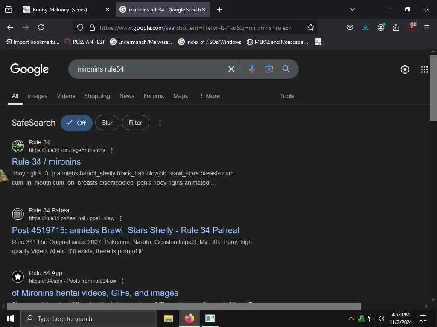Open the Windows Start menu
The image size is (437, 327).
[10, 318]
